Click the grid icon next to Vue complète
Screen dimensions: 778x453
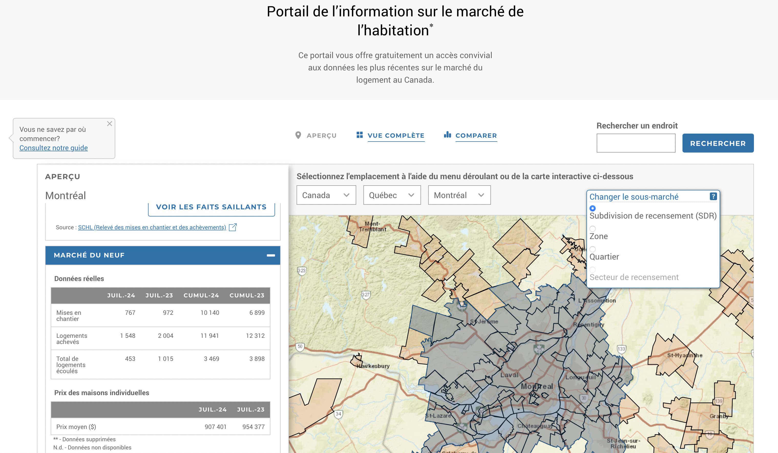[359, 135]
